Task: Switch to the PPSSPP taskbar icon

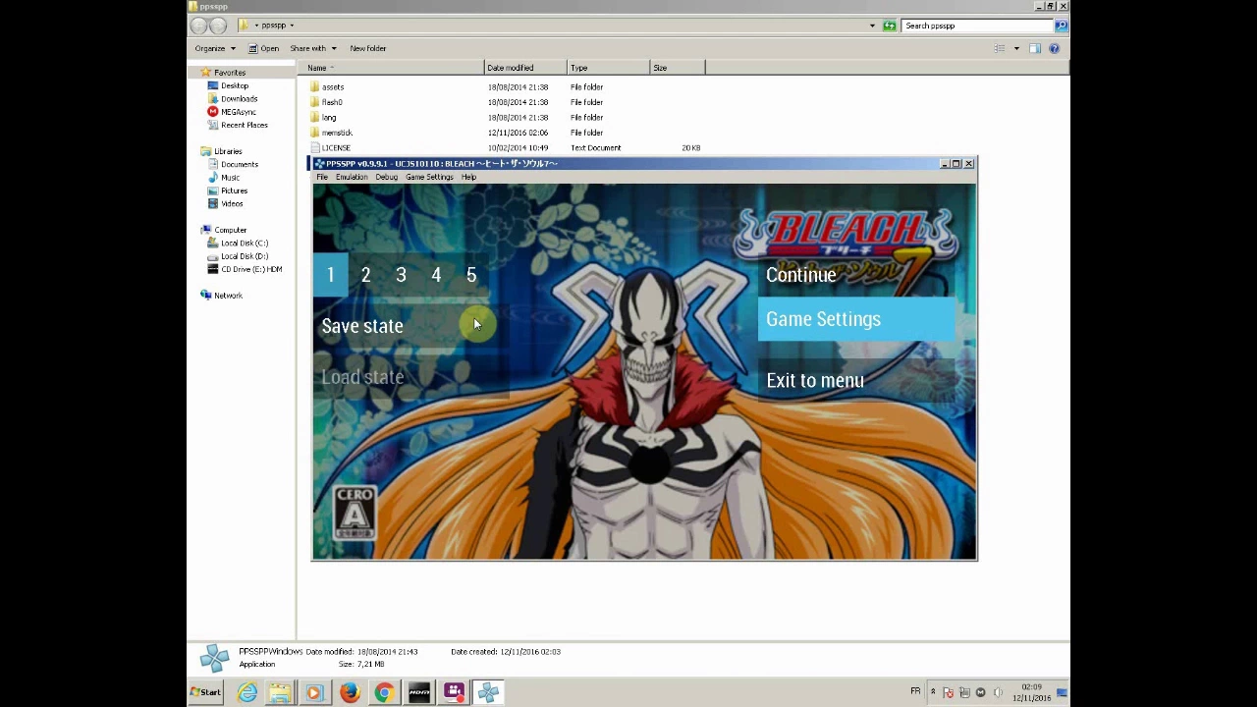Action: pos(488,693)
